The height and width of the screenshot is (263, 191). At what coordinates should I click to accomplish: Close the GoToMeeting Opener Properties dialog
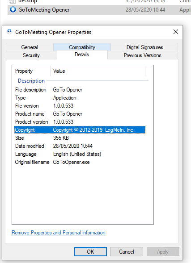pyautogui.click(x=176, y=32)
